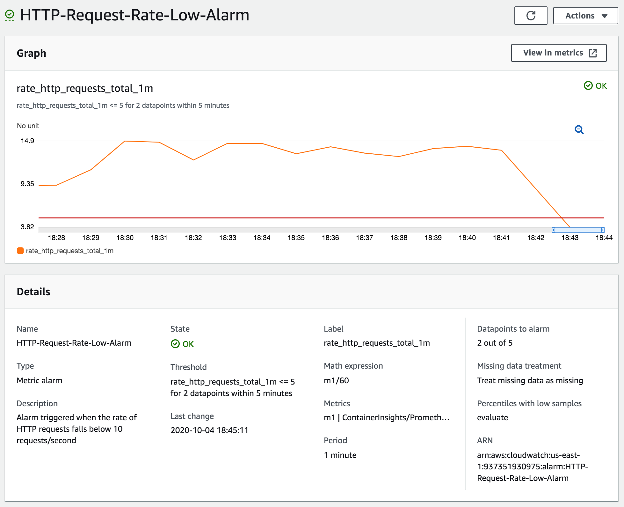Click the 18:43 time label on the axis
Viewport: 624px width, 507px height.
(x=570, y=238)
